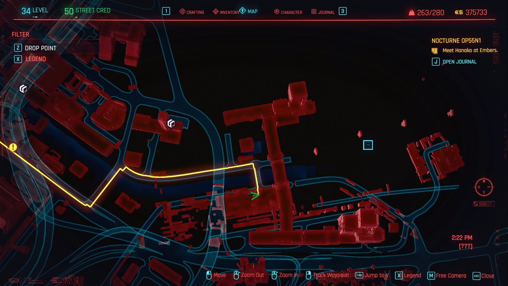This screenshot has width=508, height=286.
Task: Click the Crafting menu icon
Action: pos(182,11)
